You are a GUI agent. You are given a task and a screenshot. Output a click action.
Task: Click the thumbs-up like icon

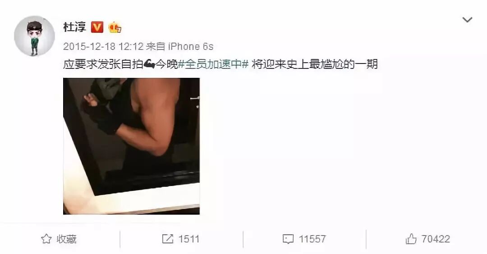[411, 239]
